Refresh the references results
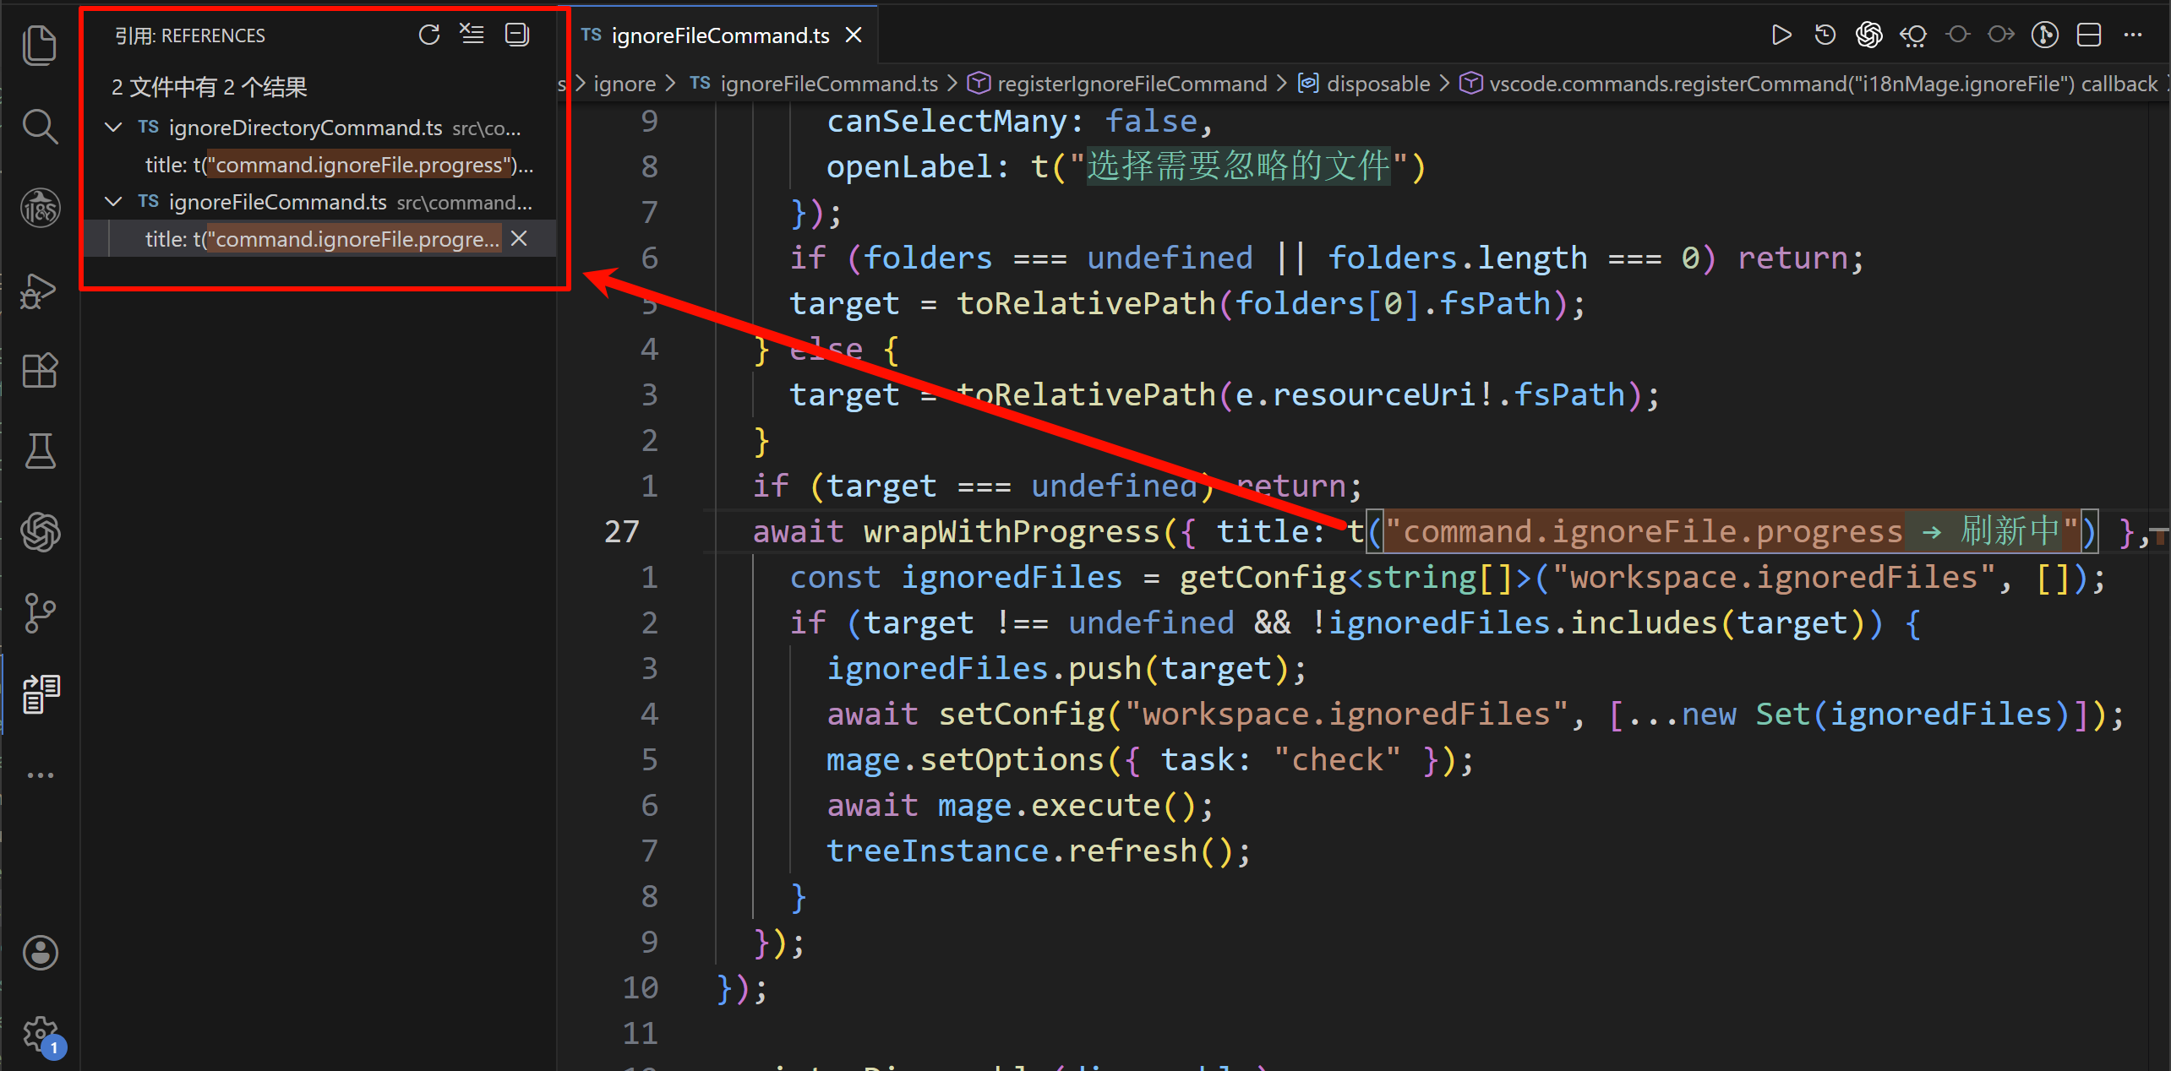 coord(429,35)
